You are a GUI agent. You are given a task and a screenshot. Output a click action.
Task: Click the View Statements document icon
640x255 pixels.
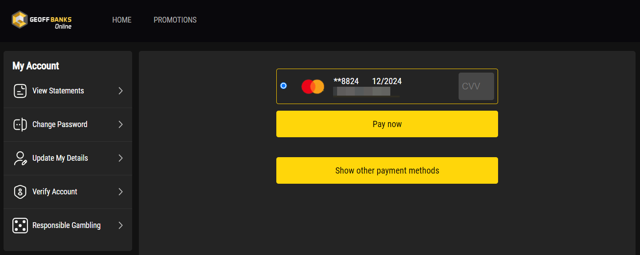click(x=20, y=91)
